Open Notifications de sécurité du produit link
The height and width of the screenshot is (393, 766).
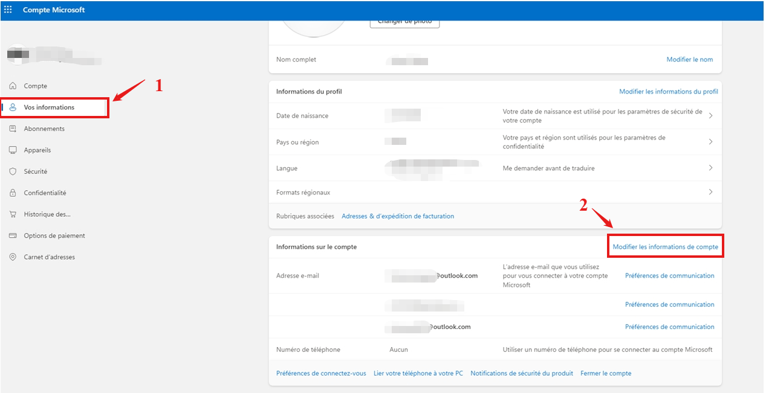(x=522, y=374)
